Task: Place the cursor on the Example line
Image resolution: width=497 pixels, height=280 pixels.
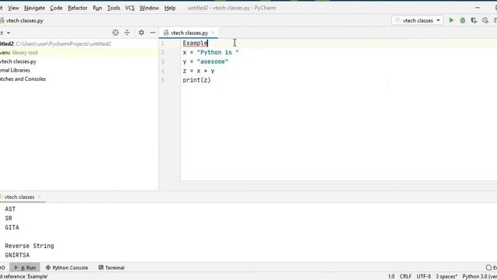Action: [x=195, y=44]
